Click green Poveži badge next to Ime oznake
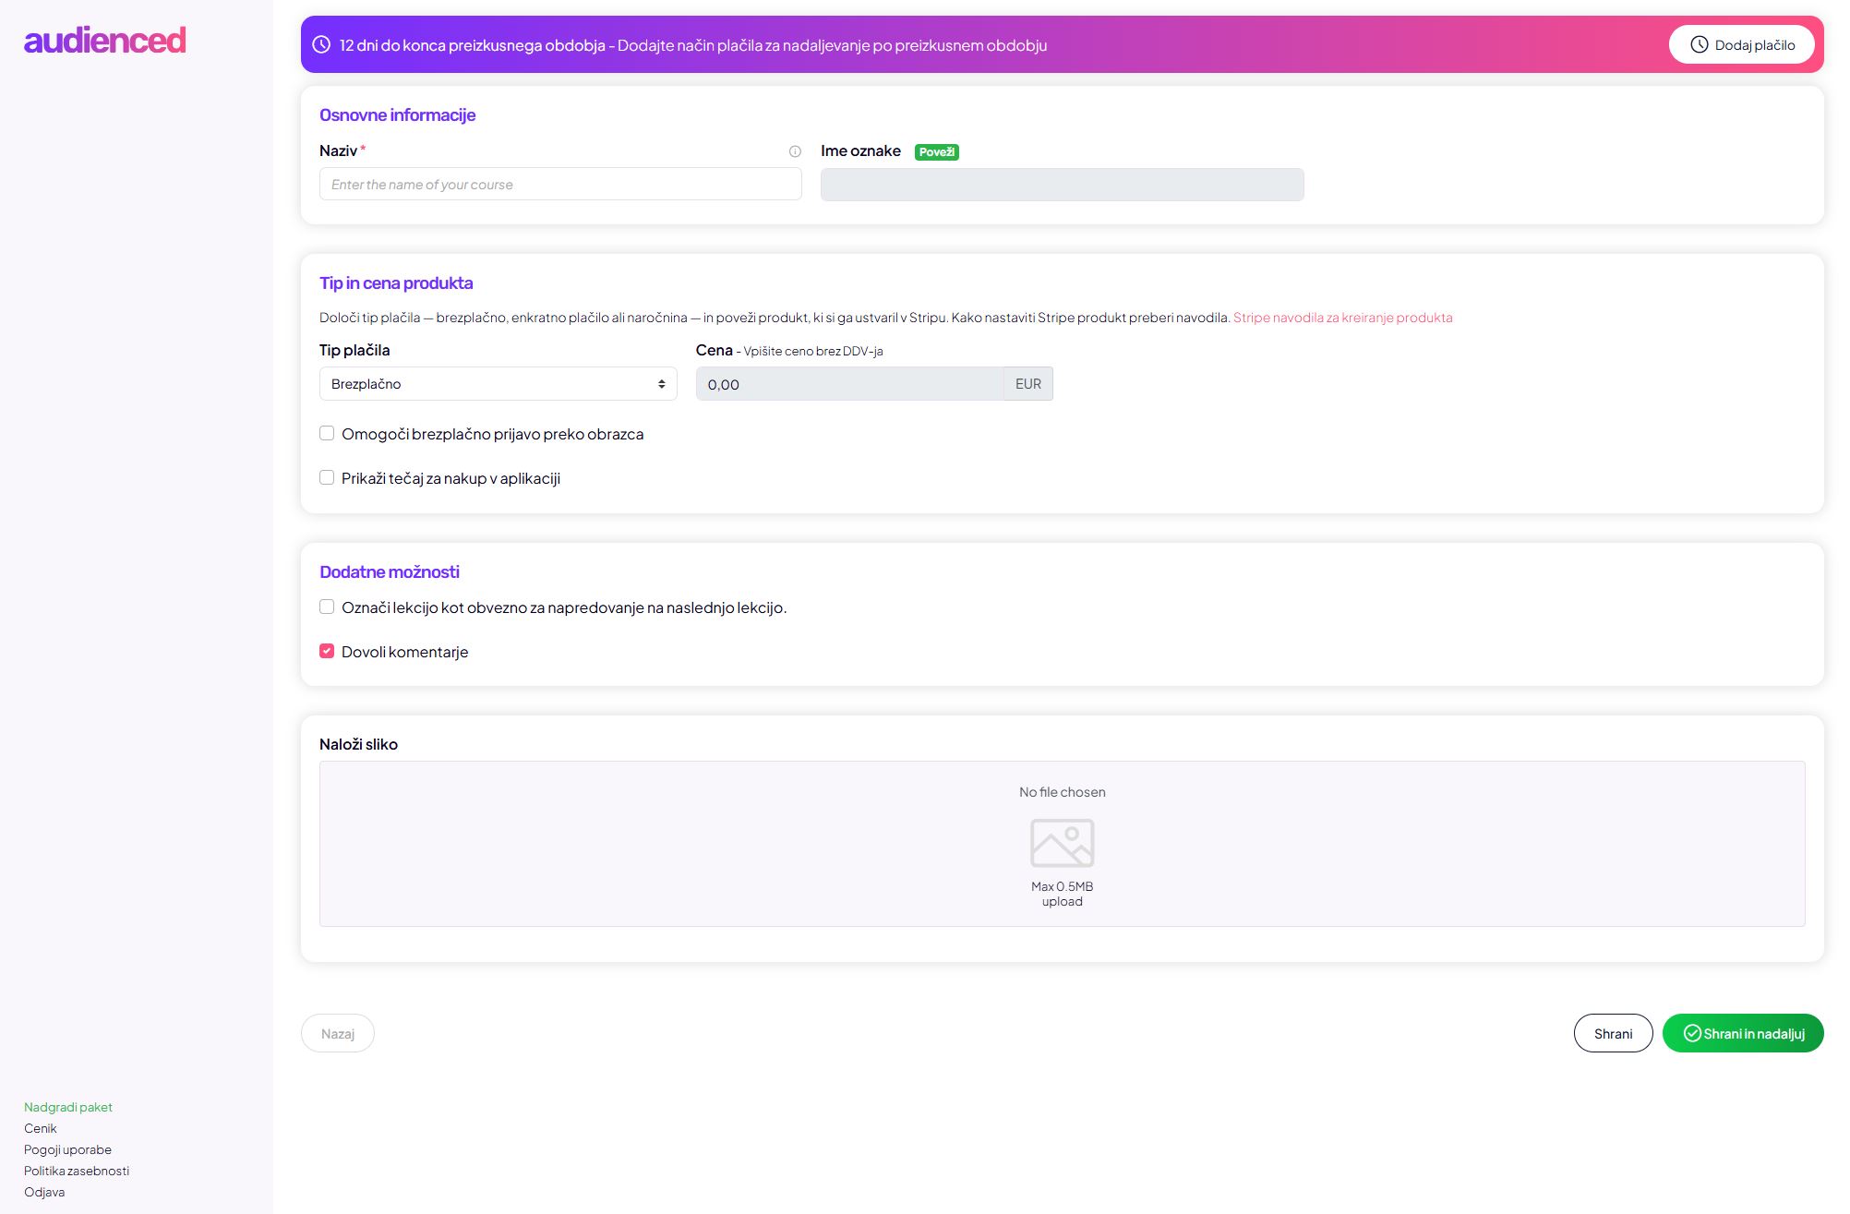The height and width of the screenshot is (1214, 1850). tap(936, 152)
